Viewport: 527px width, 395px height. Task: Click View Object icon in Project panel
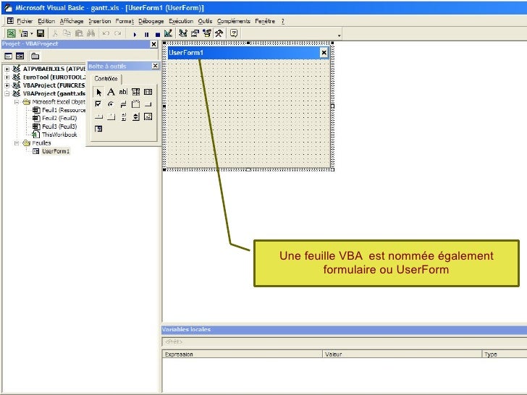pyautogui.click(x=20, y=56)
